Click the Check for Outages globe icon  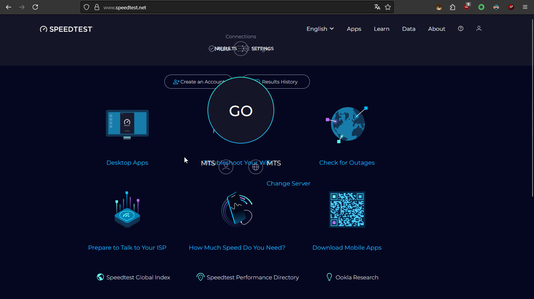coord(347,124)
